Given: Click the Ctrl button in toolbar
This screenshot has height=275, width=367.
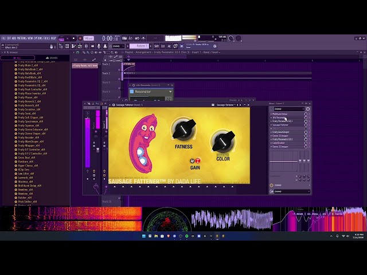Looking at the screenshot, I should [163, 46].
